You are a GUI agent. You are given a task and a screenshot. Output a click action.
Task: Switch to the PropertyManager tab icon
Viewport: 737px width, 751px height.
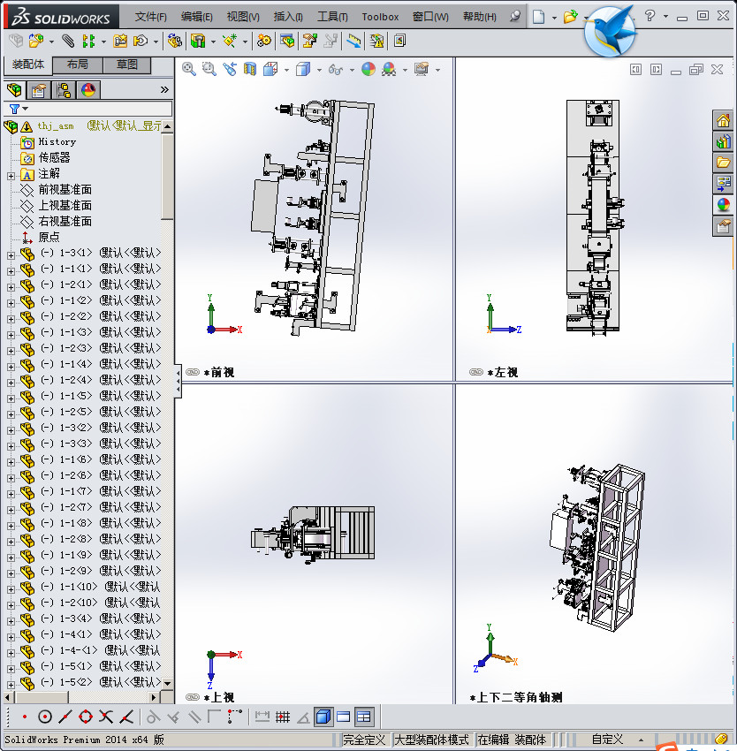pos(39,89)
